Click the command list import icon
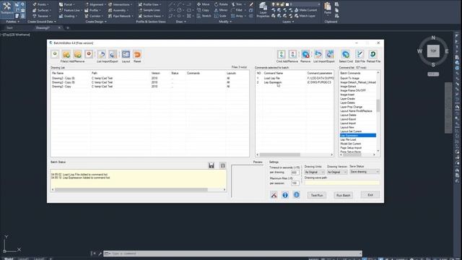Viewport: 462px width, 260px height. pos(318,54)
